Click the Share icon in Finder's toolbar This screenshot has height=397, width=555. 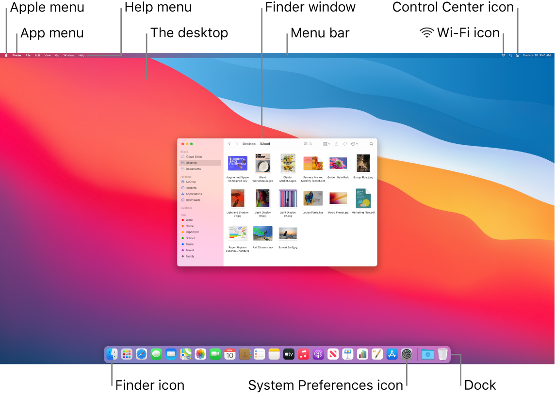[336, 144]
